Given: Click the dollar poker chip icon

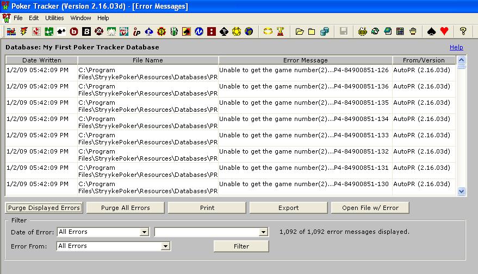Looking at the screenshot, I should [x=162, y=31].
